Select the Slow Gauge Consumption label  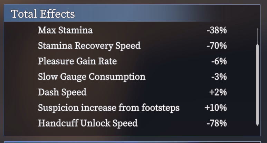[92, 77]
